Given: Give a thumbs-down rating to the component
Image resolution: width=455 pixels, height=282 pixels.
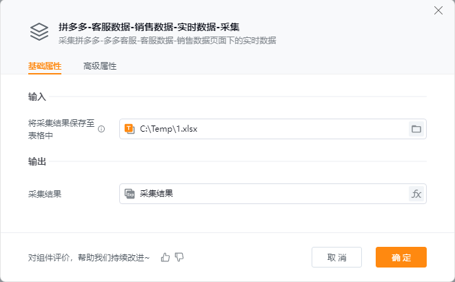Looking at the screenshot, I should tap(179, 257).
